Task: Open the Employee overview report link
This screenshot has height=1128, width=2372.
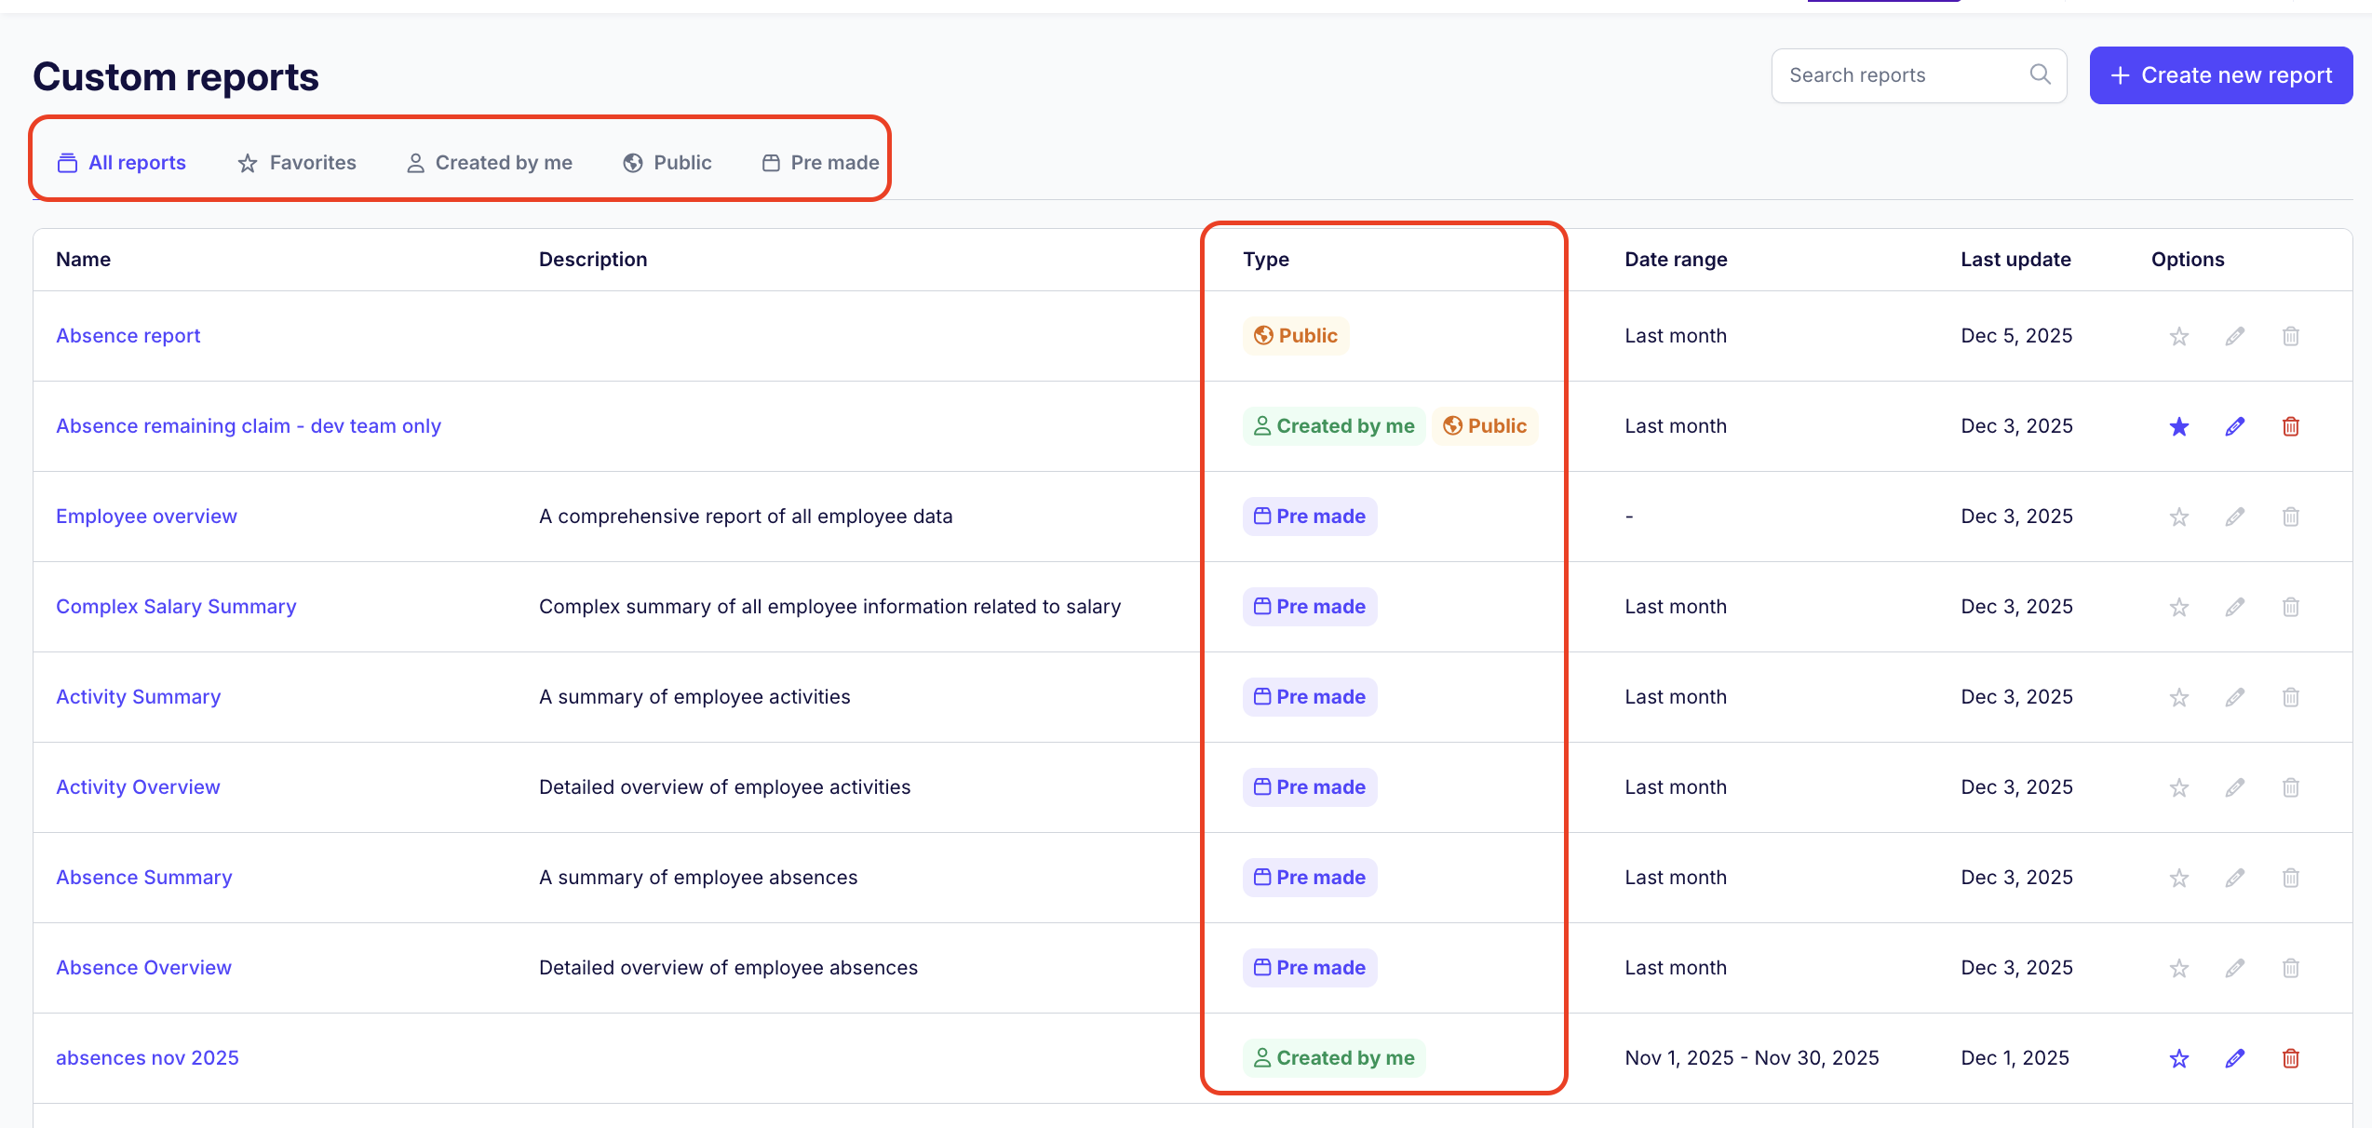Action: (x=146, y=517)
